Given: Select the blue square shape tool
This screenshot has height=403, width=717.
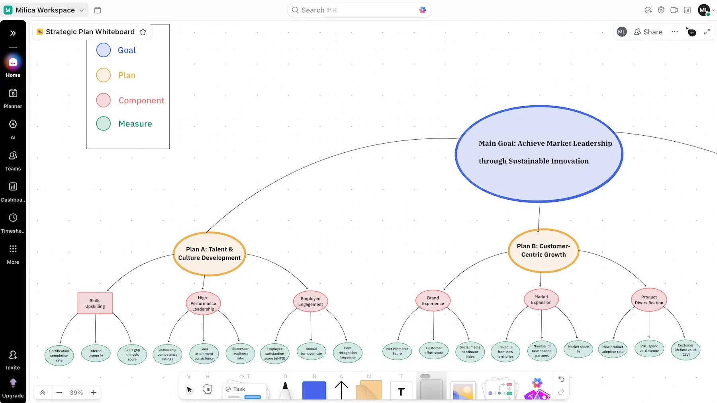Looking at the screenshot, I should (x=314, y=390).
